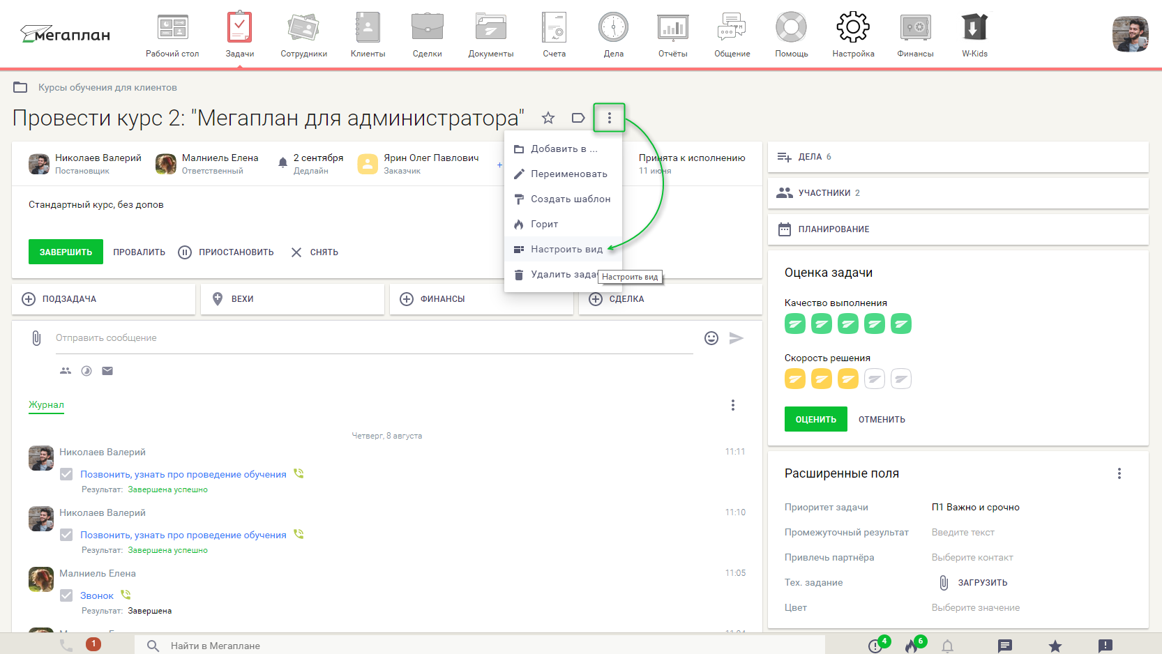Go to Клиенты section
The height and width of the screenshot is (654, 1162).
[368, 35]
